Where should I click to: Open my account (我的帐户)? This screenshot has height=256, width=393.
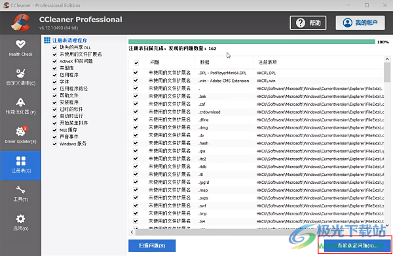pos(360,23)
